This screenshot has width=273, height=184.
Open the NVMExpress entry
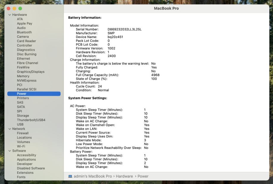27,80
